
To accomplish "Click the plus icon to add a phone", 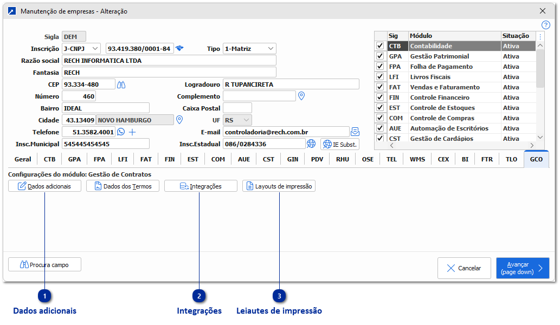I will [132, 132].
